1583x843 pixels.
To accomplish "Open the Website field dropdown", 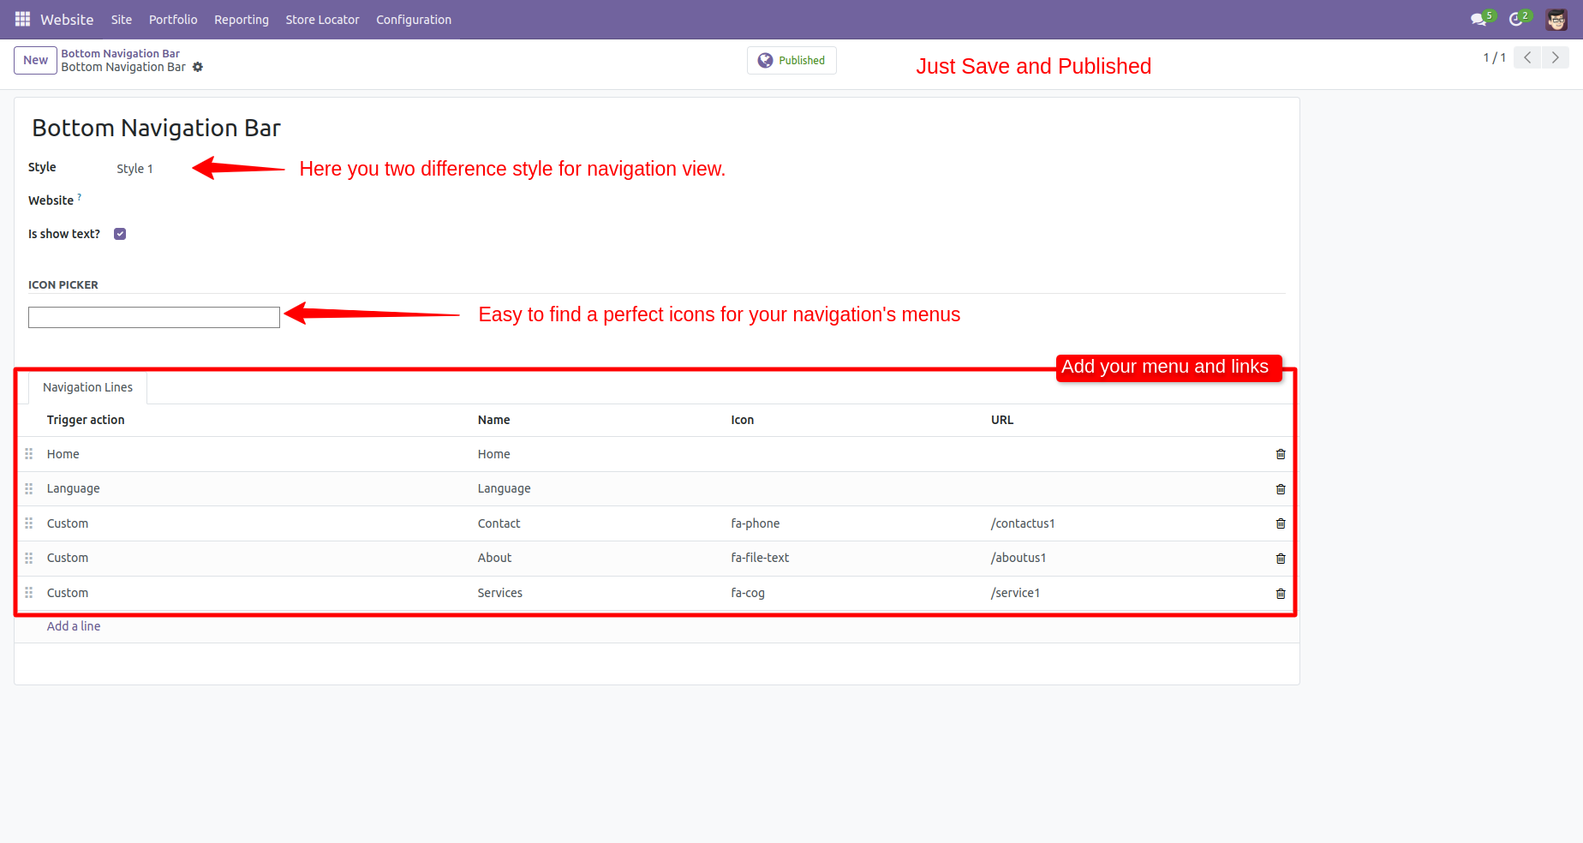I will [x=257, y=201].
